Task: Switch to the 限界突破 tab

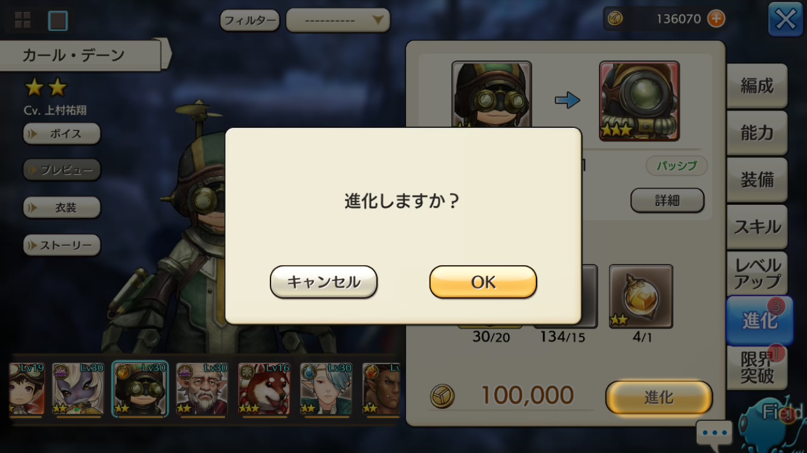Action: click(x=757, y=367)
